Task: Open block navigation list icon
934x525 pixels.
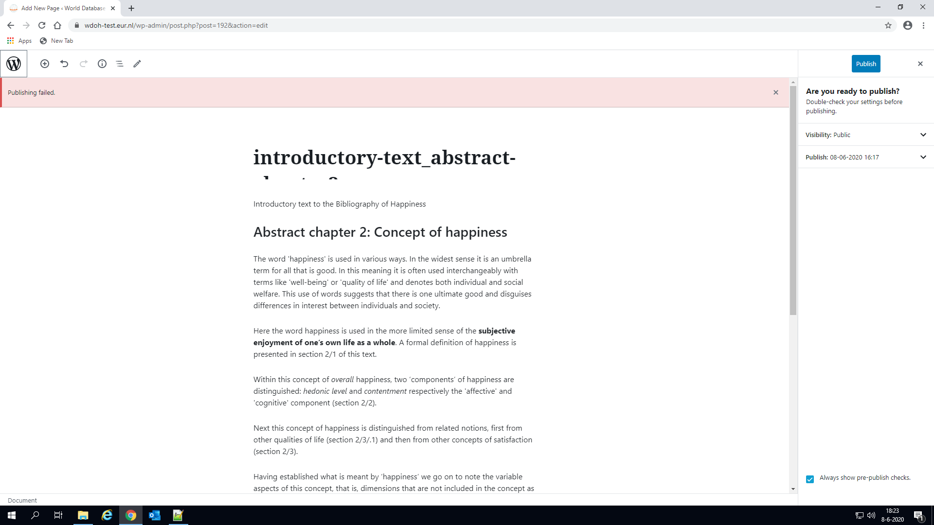Action: coord(120,64)
